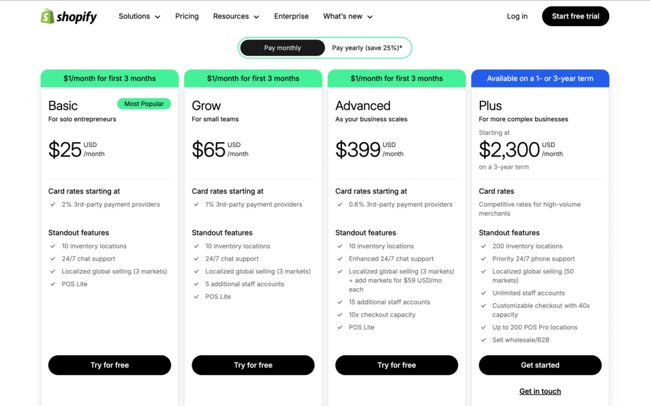Viewport: 650px width, 406px height.
Task: Follow the Get in touch link
Action: pos(540,391)
